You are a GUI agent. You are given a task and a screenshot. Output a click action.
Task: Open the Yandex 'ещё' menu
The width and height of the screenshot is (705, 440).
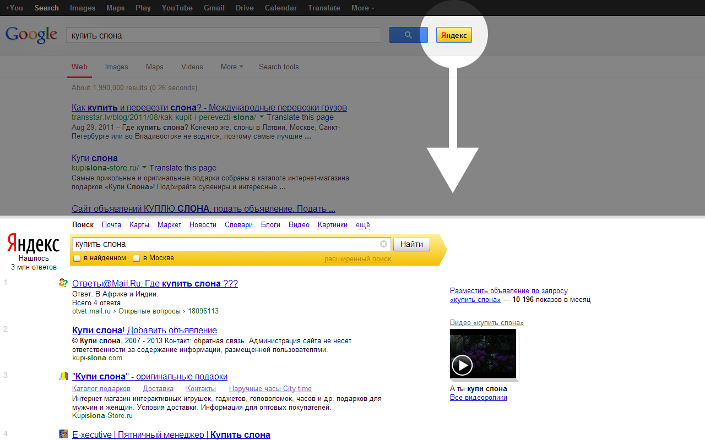click(x=363, y=225)
